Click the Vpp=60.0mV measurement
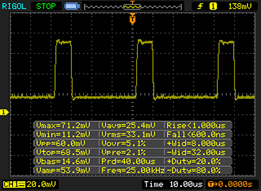This screenshot has height=191, width=261. pyautogui.click(x=60, y=144)
